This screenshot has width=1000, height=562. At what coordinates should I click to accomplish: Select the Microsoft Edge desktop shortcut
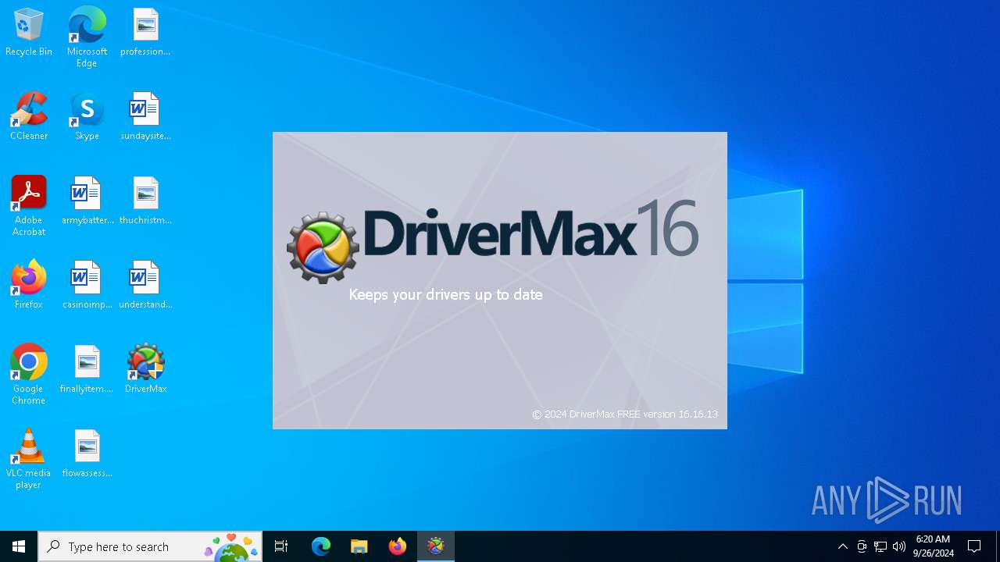coord(87,37)
